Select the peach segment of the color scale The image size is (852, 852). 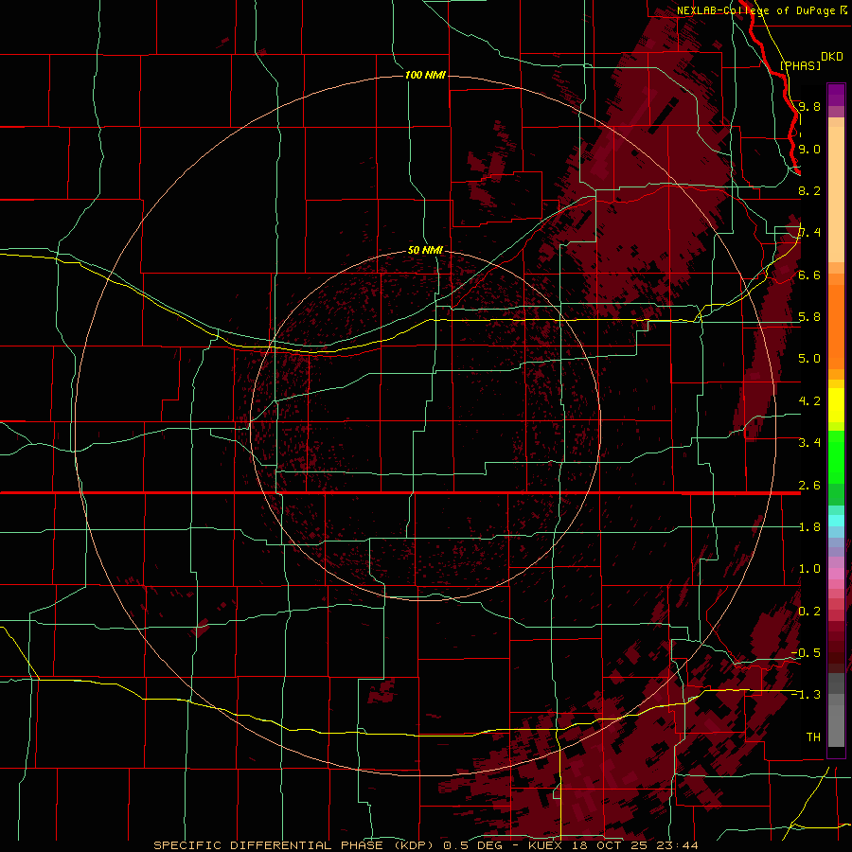point(836,193)
